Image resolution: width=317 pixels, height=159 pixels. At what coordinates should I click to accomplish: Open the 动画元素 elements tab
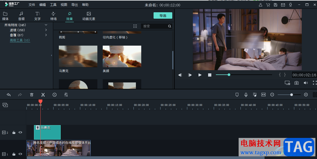pos(89,16)
